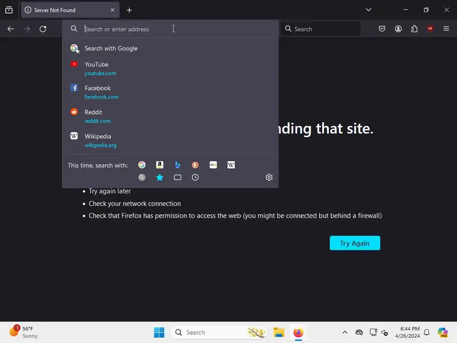This screenshot has height=343, width=457.
Task: Show hidden system tray icons
Action: coord(345,332)
